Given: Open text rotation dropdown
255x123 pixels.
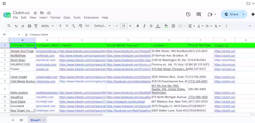Looking at the screenshot, I should coord(217,26).
